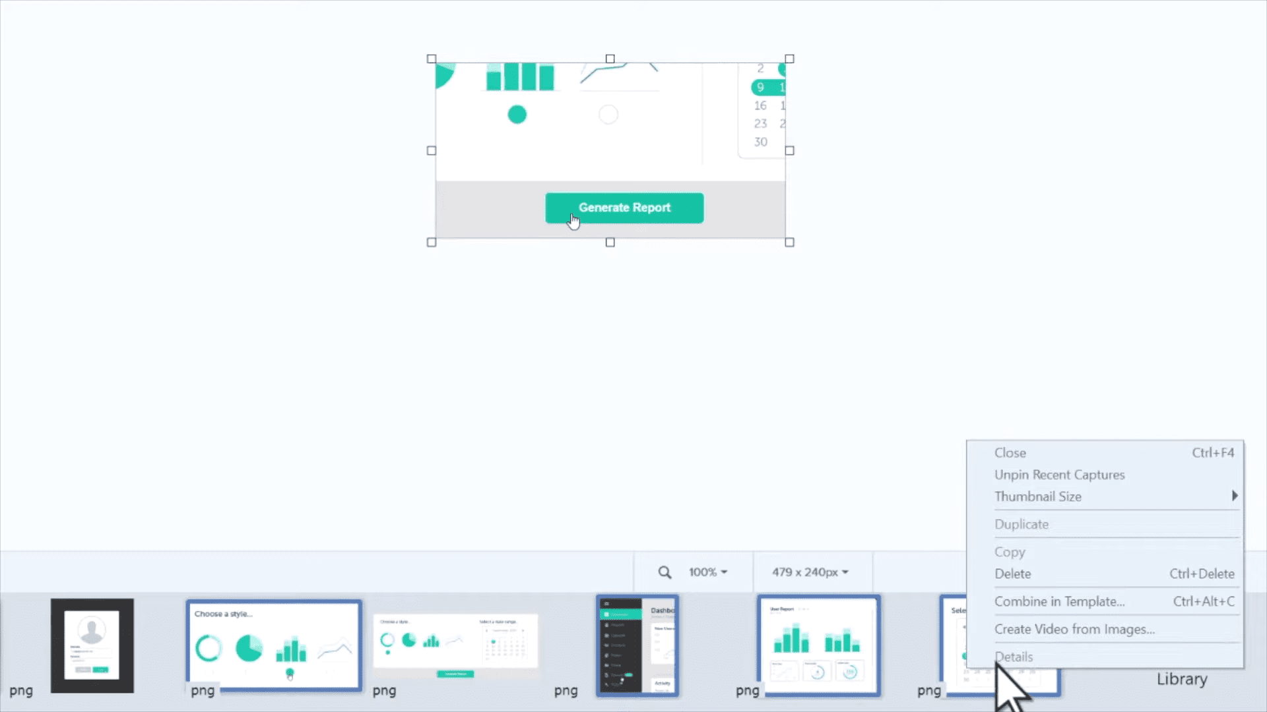Click Combine in Template option
The height and width of the screenshot is (712, 1267).
coord(1059,601)
